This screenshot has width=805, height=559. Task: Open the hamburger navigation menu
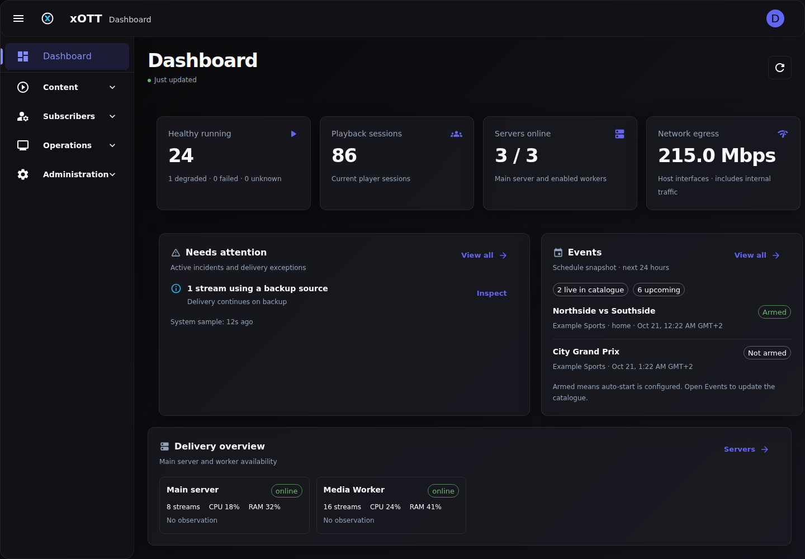click(x=18, y=18)
